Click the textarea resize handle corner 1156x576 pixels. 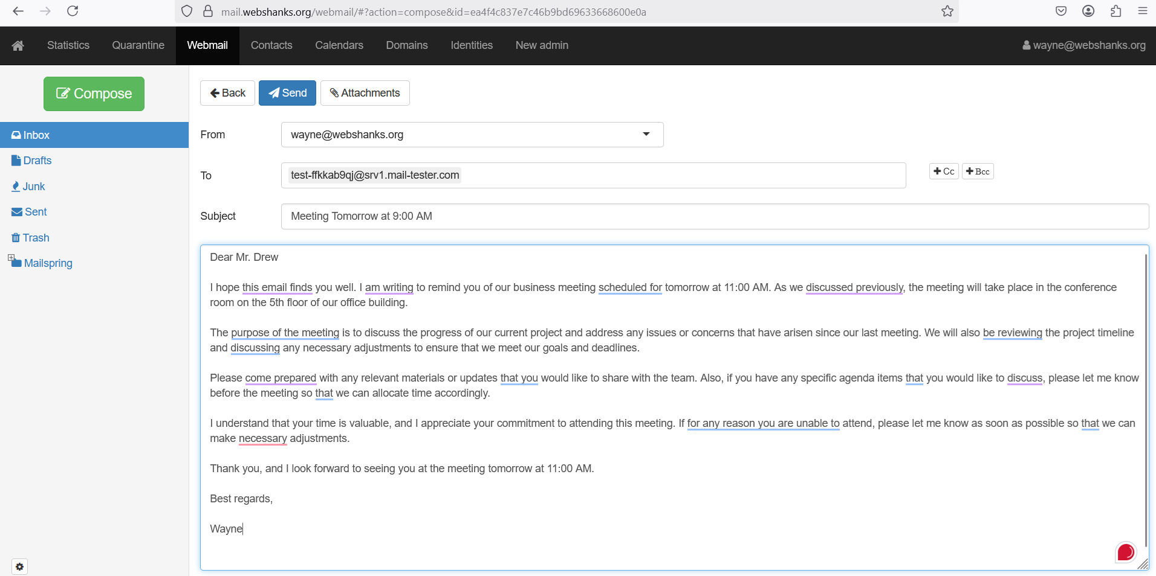[1143, 564]
